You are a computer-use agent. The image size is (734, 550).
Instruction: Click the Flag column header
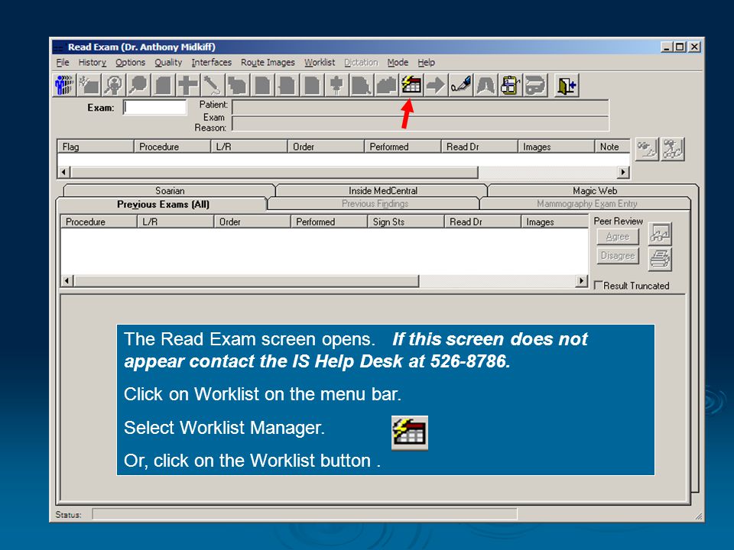96,147
